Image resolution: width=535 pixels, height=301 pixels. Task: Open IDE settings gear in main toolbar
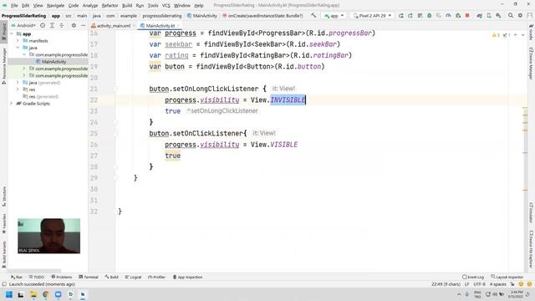click(520, 16)
